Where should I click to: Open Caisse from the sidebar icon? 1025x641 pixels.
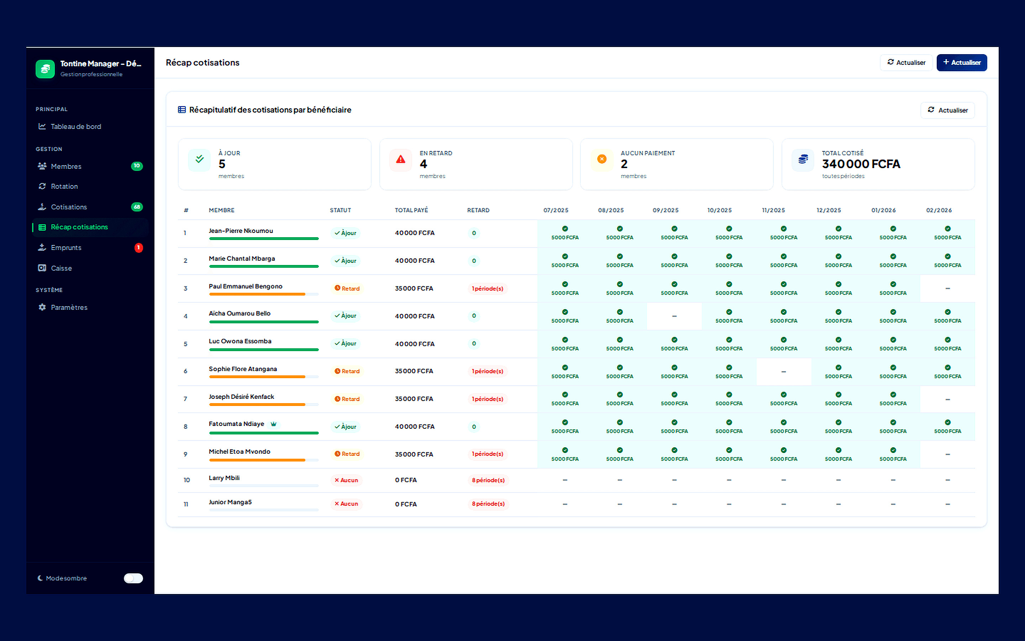(42, 267)
